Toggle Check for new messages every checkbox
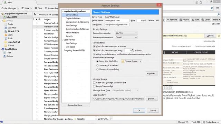This screenshot has width=221, height=124. coord(94,50)
